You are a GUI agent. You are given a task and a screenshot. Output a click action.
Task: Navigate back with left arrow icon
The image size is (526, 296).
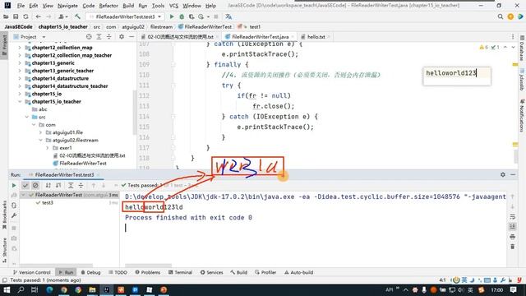point(39,16)
